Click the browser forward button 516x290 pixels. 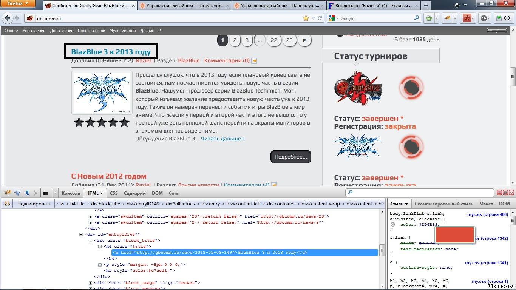pos(17,18)
